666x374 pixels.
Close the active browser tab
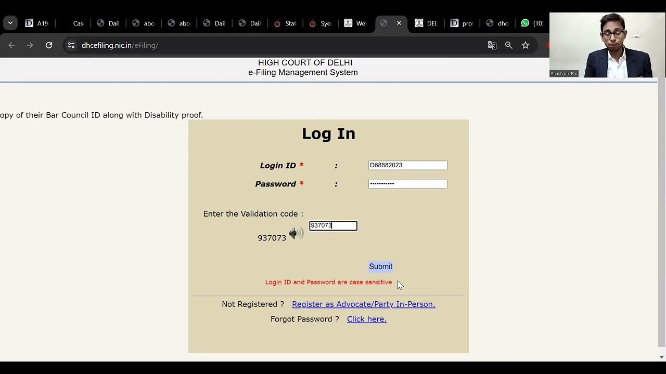pos(399,23)
